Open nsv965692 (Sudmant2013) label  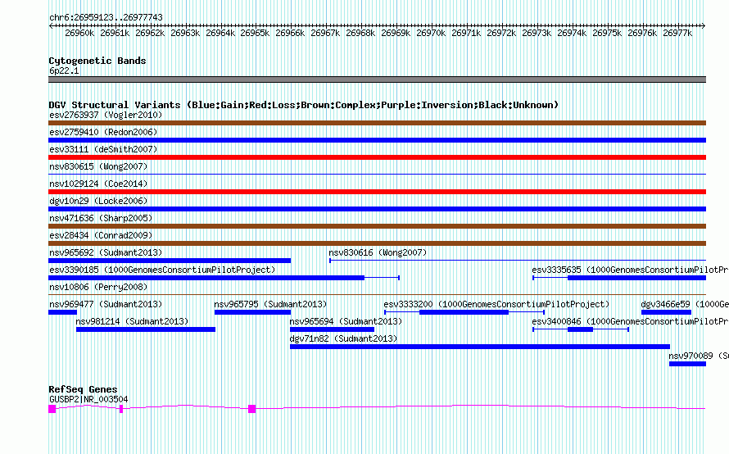click(x=106, y=252)
